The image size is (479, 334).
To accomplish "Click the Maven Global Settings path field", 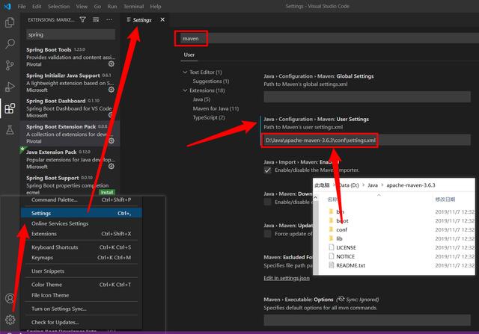I will tap(367, 97).
